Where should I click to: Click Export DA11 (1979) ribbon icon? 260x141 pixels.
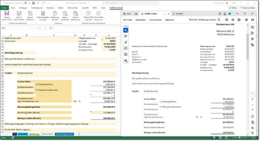[x=6, y=16]
